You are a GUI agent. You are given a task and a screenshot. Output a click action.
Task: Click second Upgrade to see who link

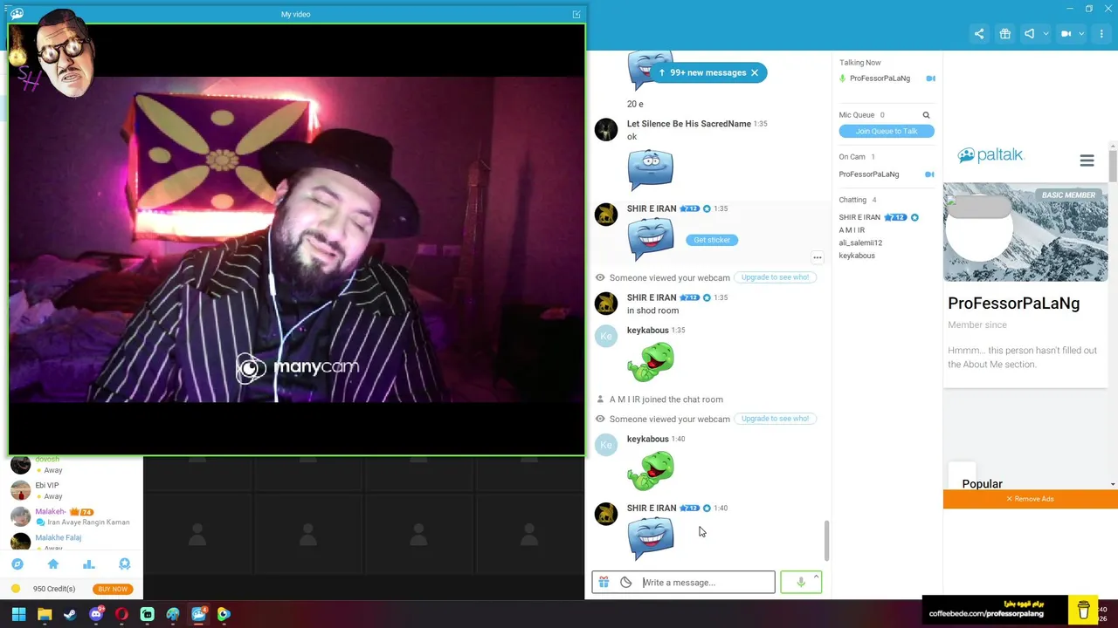[x=775, y=419]
